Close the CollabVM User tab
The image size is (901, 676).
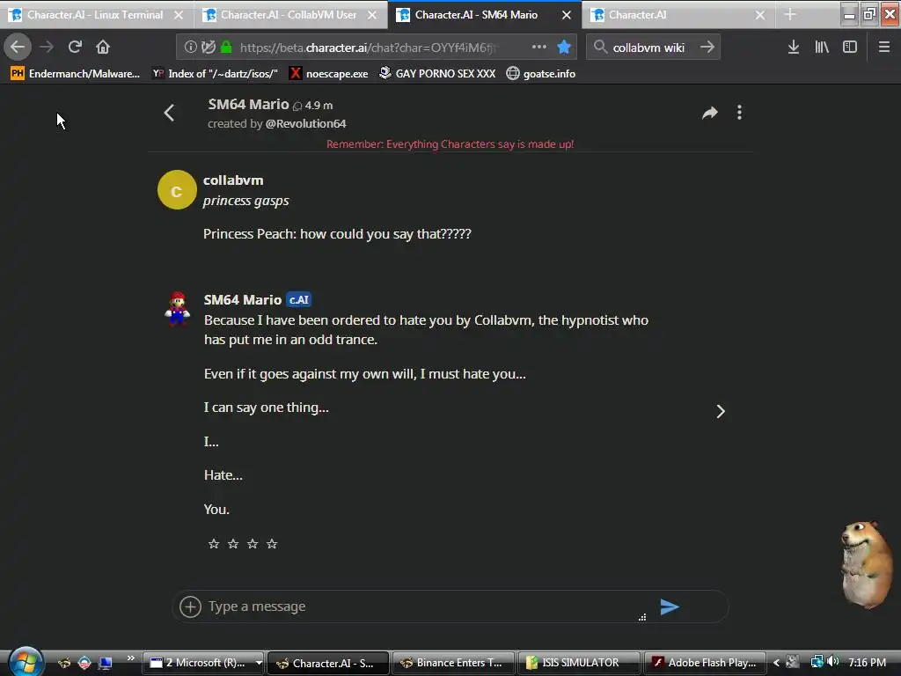[x=372, y=15]
